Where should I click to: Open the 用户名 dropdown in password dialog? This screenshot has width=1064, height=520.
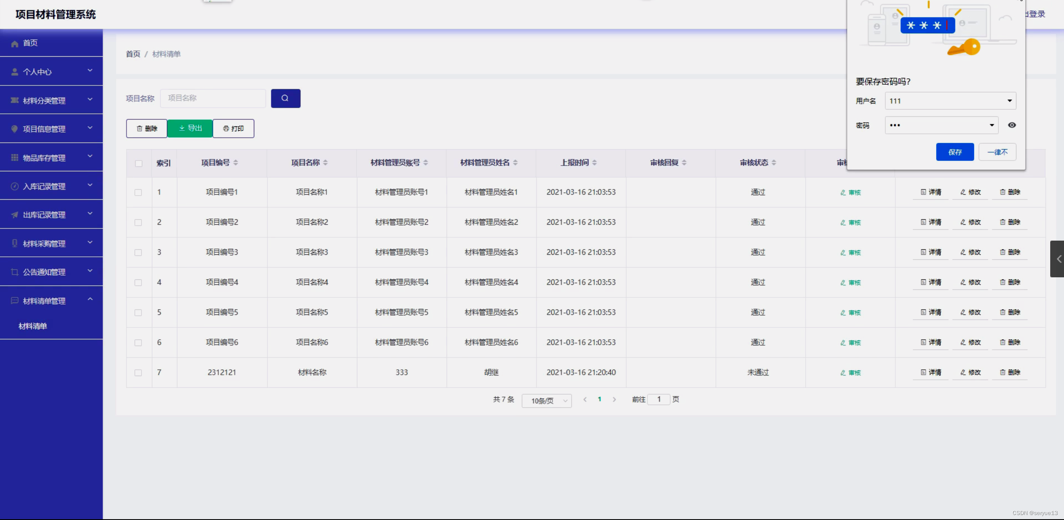(x=1009, y=101)
